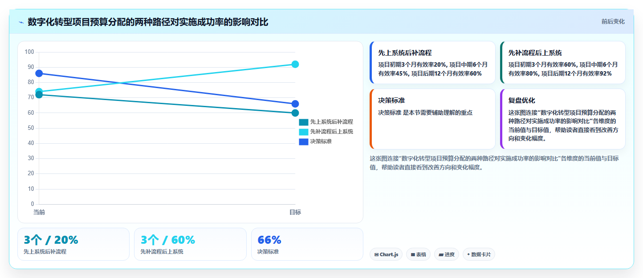The image size is (643, 278).
Task: Click 先补流程后上系统 caption under 3个 / 60%
Action: pos(162,252)
